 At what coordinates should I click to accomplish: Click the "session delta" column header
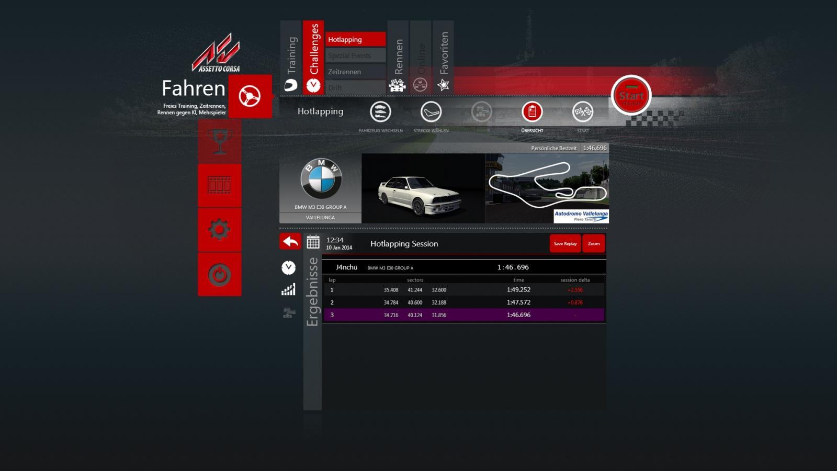coord(575,280)
